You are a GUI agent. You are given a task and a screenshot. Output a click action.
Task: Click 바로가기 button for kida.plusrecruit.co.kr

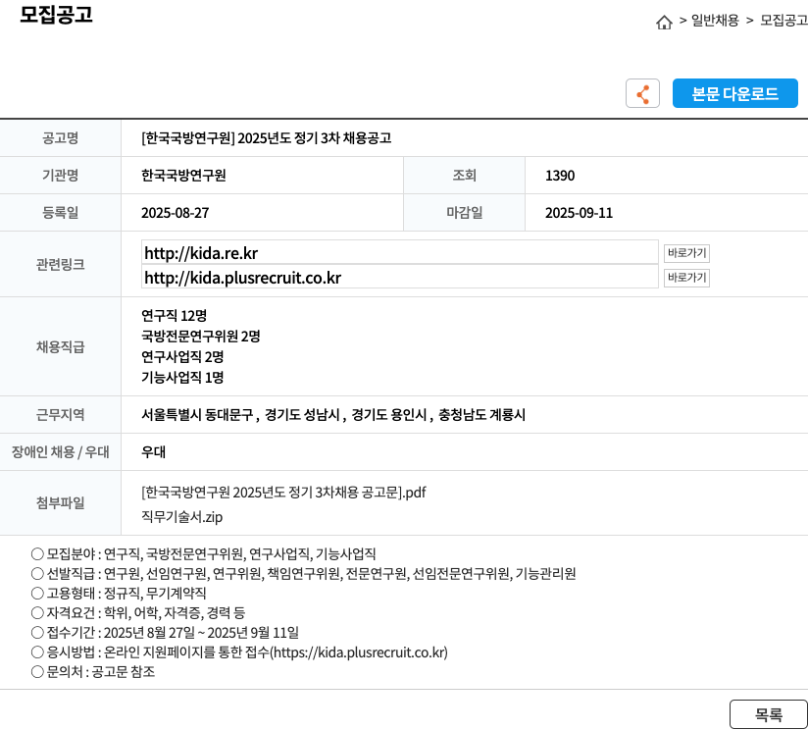click(686, 278)
